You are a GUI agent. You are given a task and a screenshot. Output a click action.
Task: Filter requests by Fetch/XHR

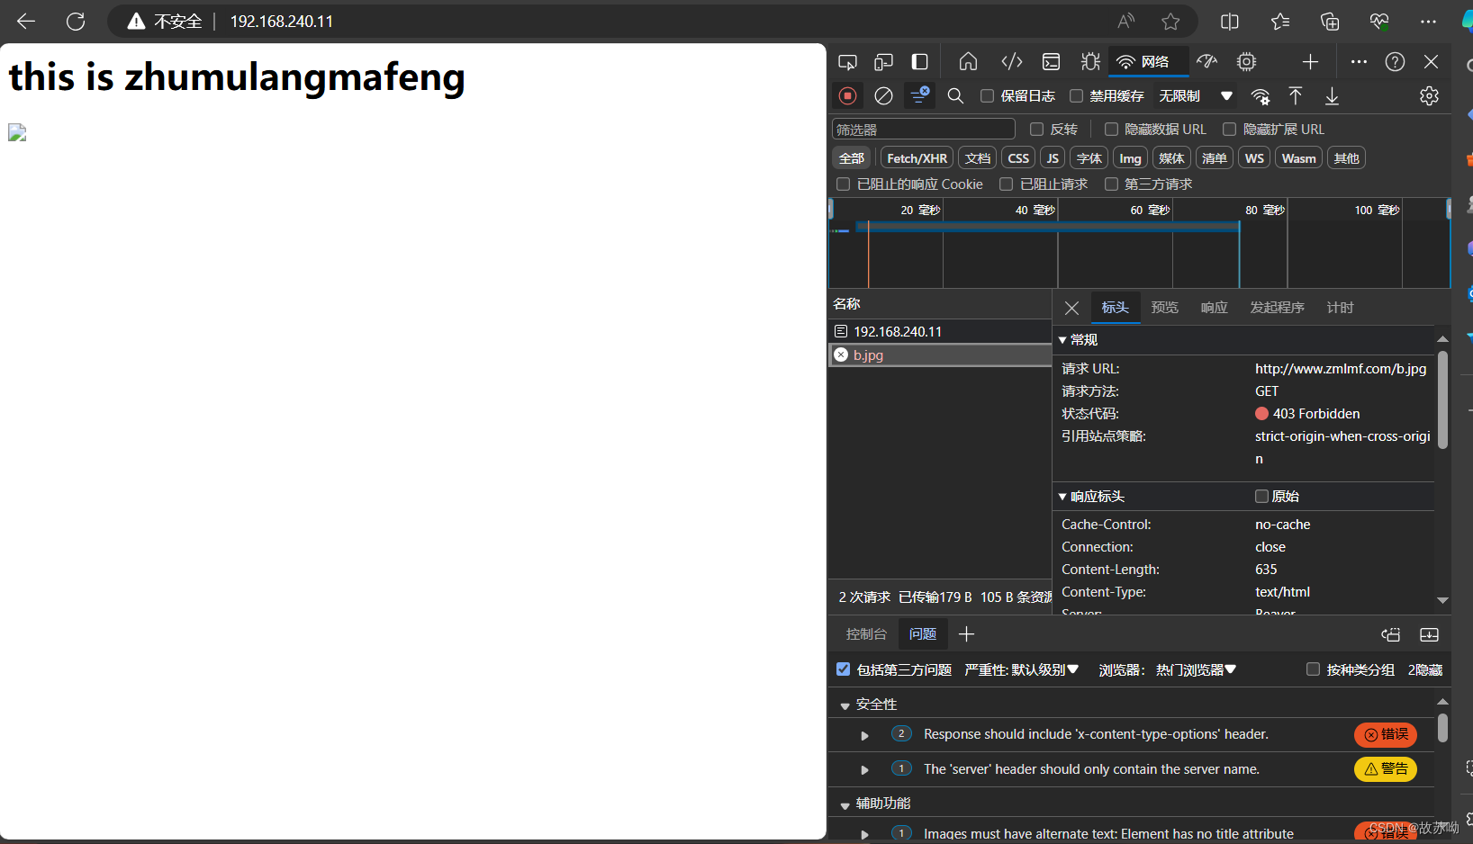917,158
